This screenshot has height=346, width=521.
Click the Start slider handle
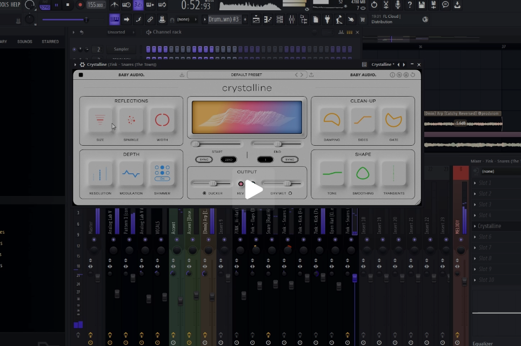(196, 144)
